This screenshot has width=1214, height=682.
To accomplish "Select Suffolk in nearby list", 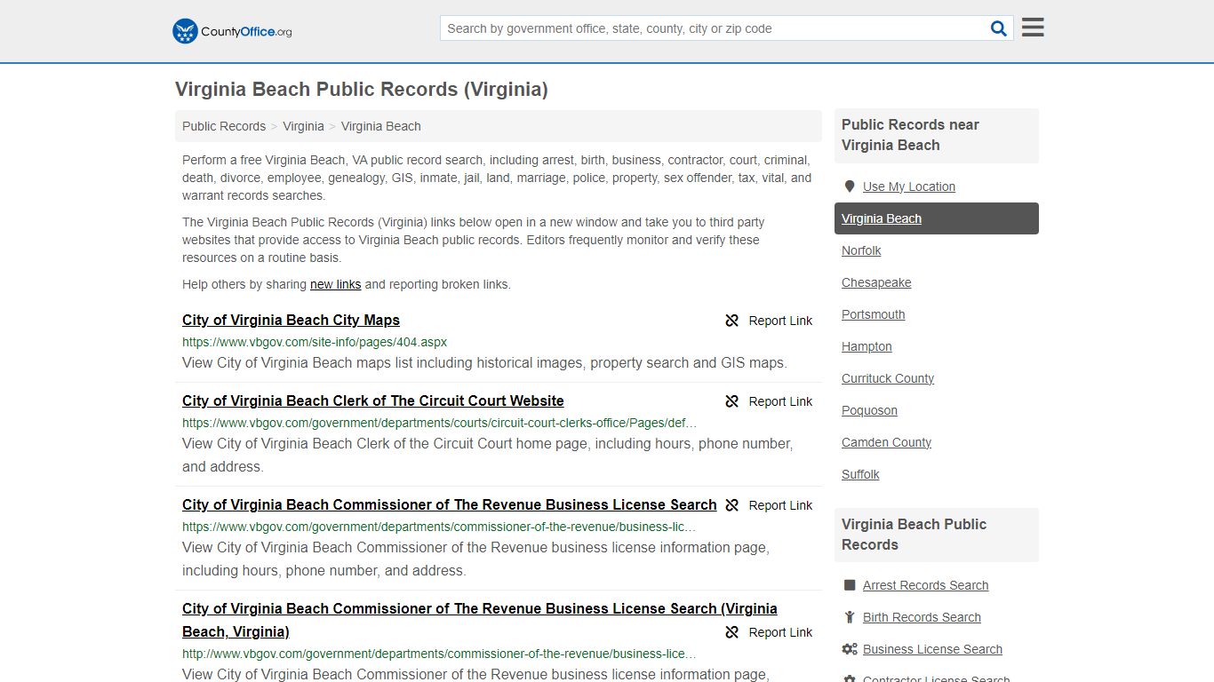I will click(x=860, y=474).
